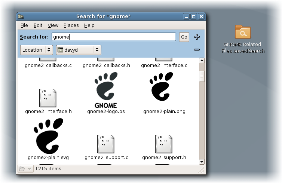Image resolution: width=282 pixels, height=183 pixels.
Task: Click the scrollbar down arrow
Action: point(202,162)
